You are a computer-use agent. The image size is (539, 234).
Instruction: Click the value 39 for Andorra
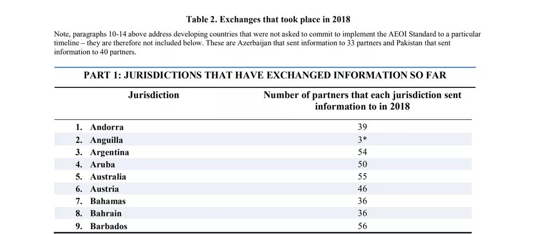[x=362, y=127]
